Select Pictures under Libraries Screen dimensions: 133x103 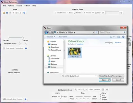tap(52, 64)
